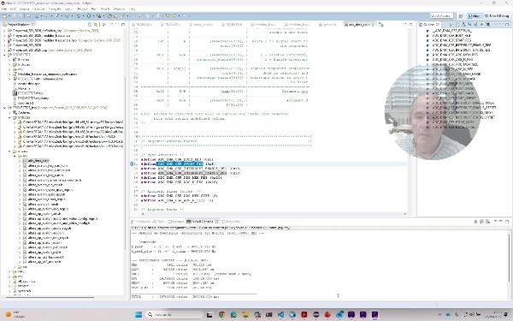This screenshot has width=513, height=321.
Task: Click the taskbar search box
Action: (174, 315)
